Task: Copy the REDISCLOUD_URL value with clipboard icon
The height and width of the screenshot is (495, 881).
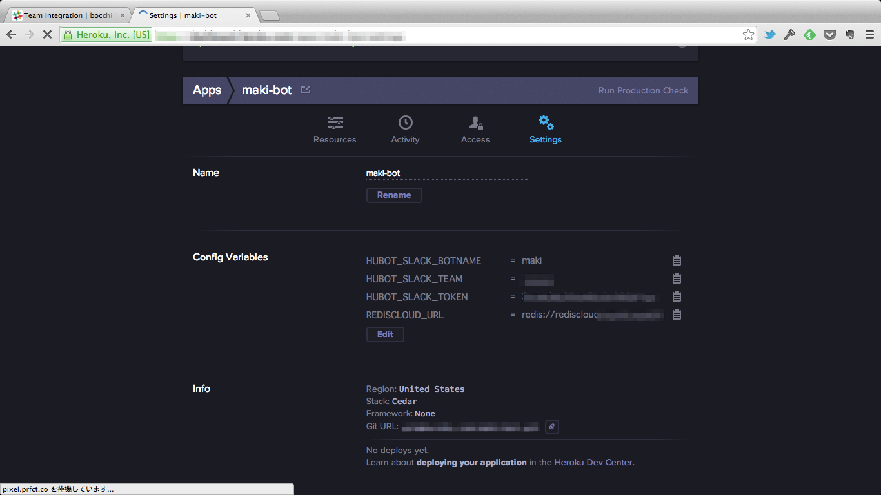Action: click(677, 315)
